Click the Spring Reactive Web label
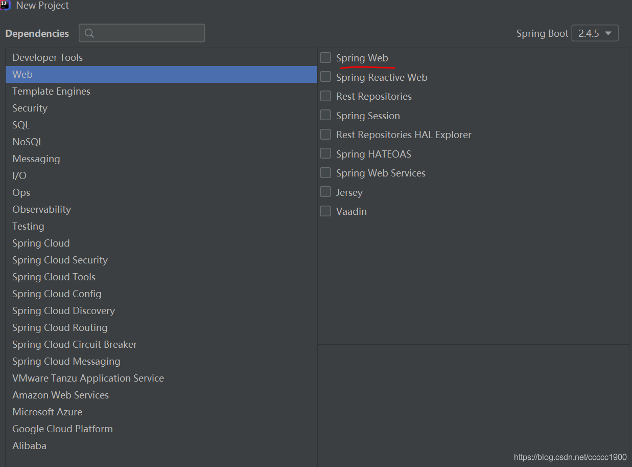 pos(382,77)
